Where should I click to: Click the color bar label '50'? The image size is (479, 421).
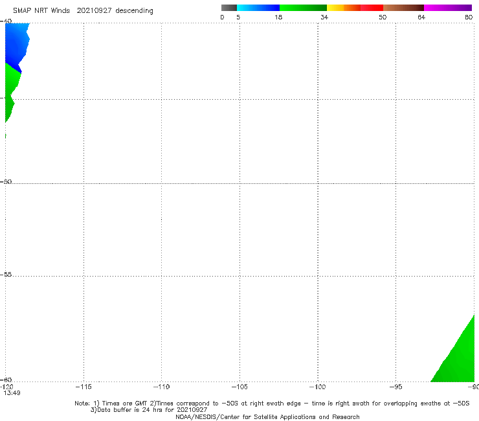[x=383, y=17]
